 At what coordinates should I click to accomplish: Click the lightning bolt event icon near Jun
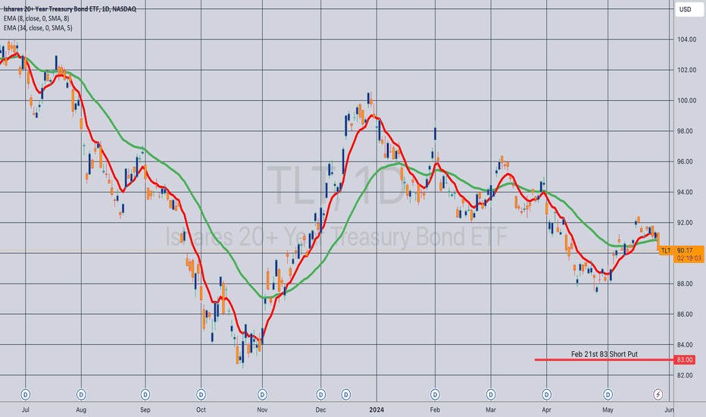pos(658,395)
